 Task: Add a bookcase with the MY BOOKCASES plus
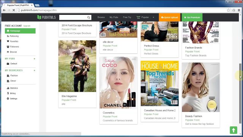35,70
